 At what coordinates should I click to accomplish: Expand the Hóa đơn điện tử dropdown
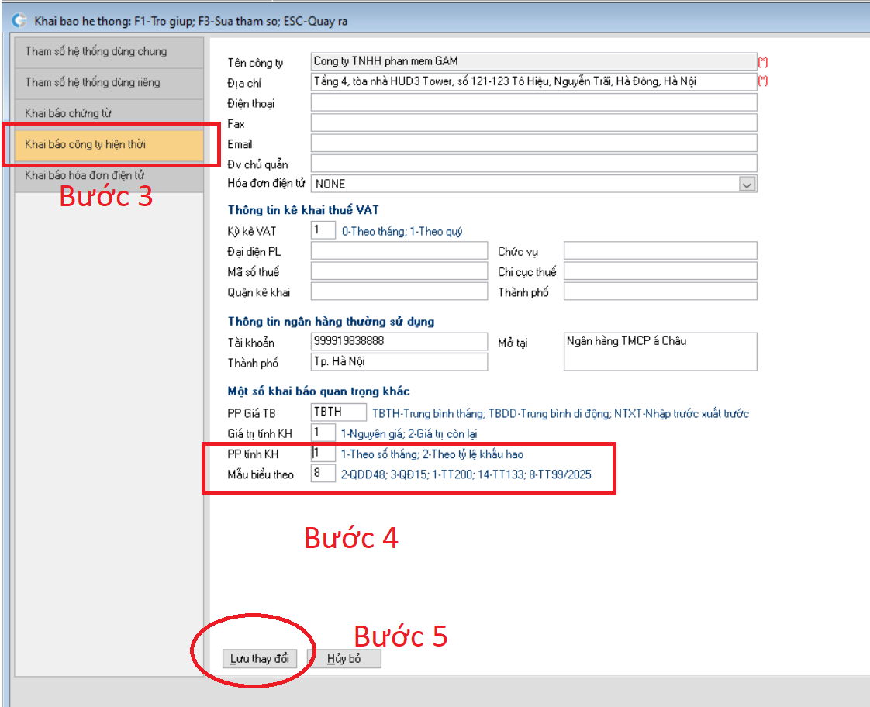point(747,185)
